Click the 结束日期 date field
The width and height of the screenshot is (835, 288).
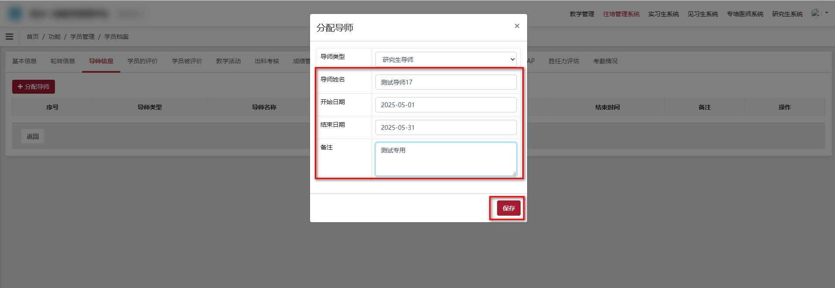coord(446,128)
